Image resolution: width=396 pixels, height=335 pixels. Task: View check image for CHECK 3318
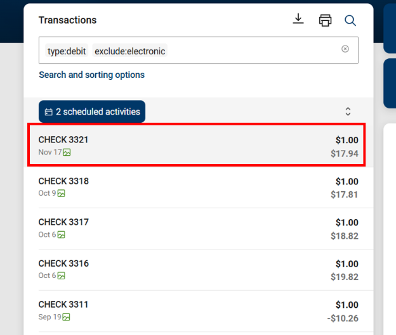[62, 193]
